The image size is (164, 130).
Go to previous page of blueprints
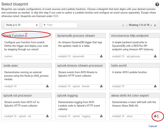(x=127, y=25)
